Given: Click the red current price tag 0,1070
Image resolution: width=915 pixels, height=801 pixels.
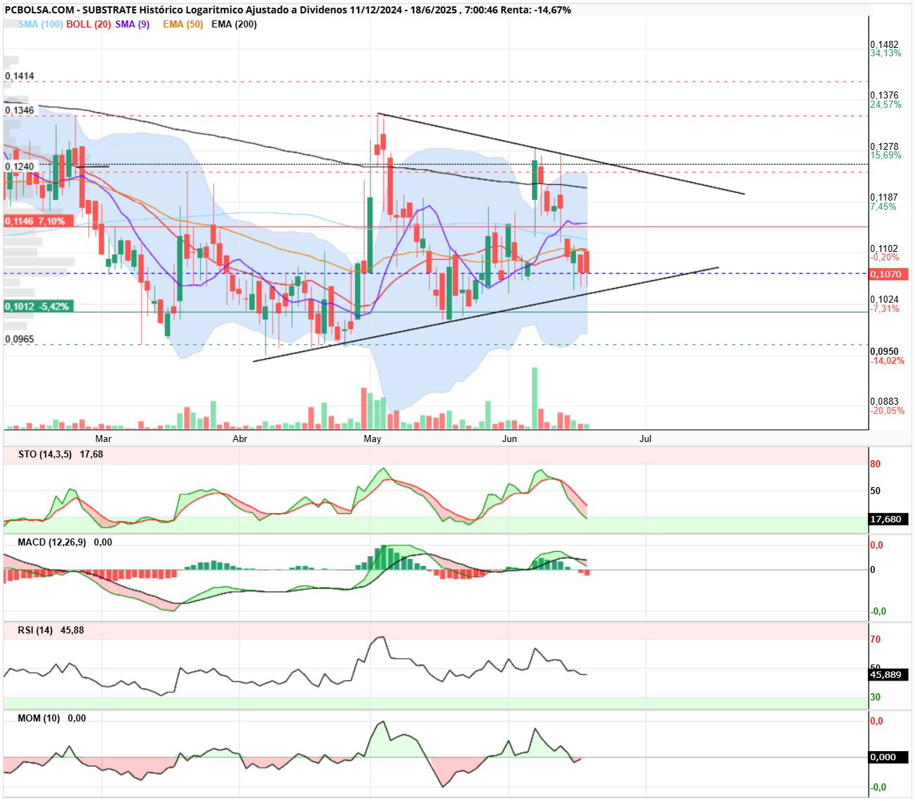Looking at the screenshot, I should 889,274.
